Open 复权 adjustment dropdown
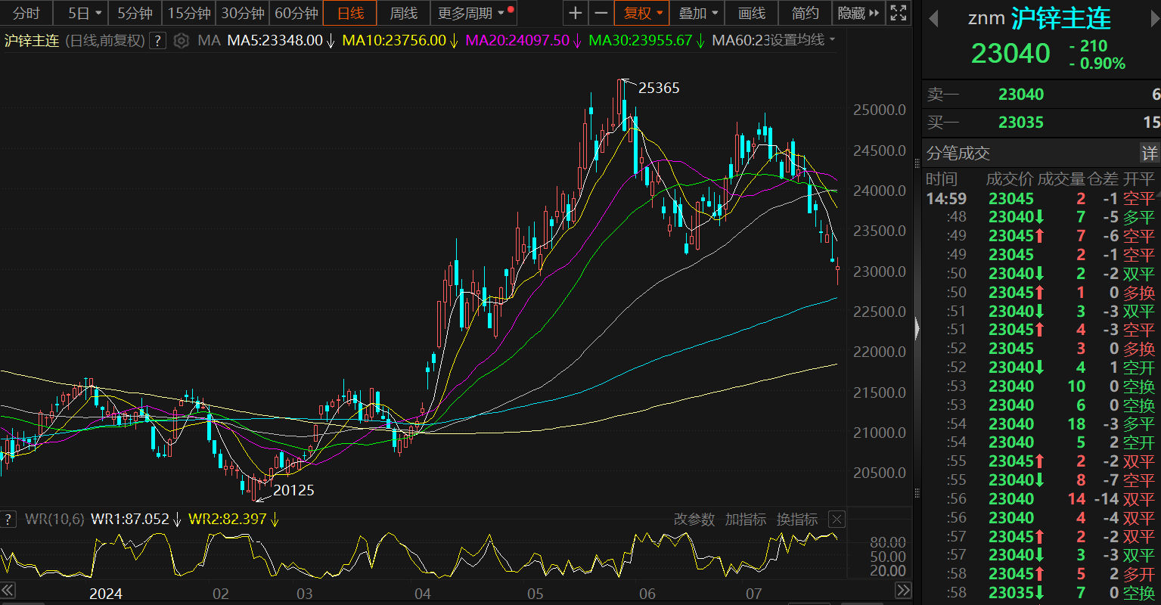 642,13
